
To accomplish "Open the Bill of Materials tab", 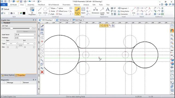I will 54,5.
